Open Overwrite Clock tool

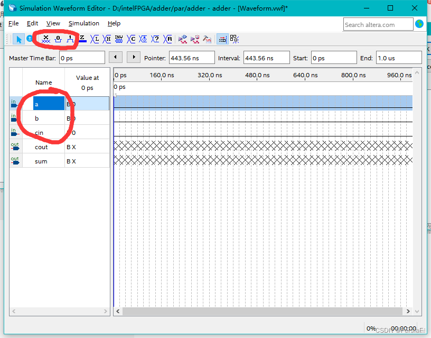click(x=143, y=39)
